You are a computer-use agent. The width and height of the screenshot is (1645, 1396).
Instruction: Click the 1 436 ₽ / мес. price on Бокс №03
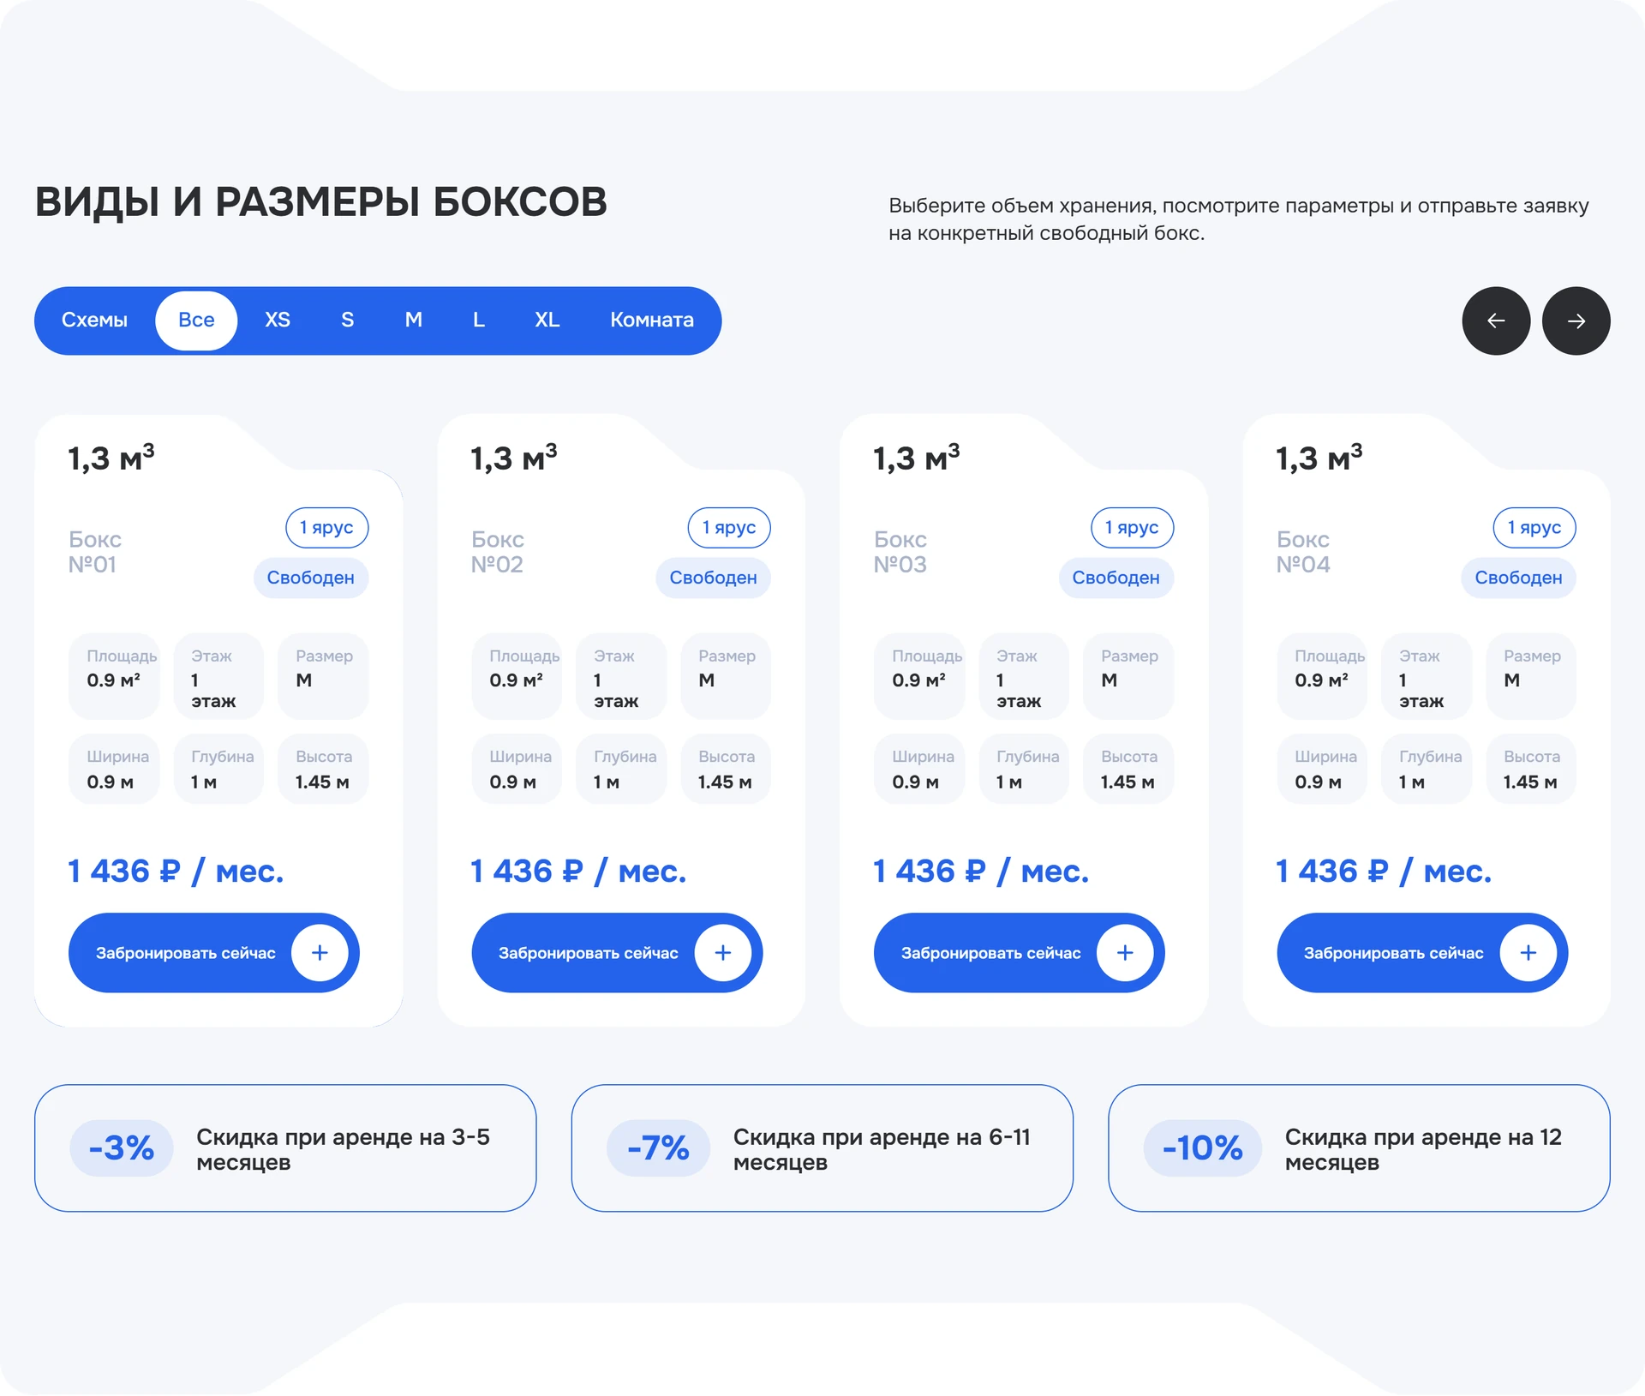coord(981,872)
